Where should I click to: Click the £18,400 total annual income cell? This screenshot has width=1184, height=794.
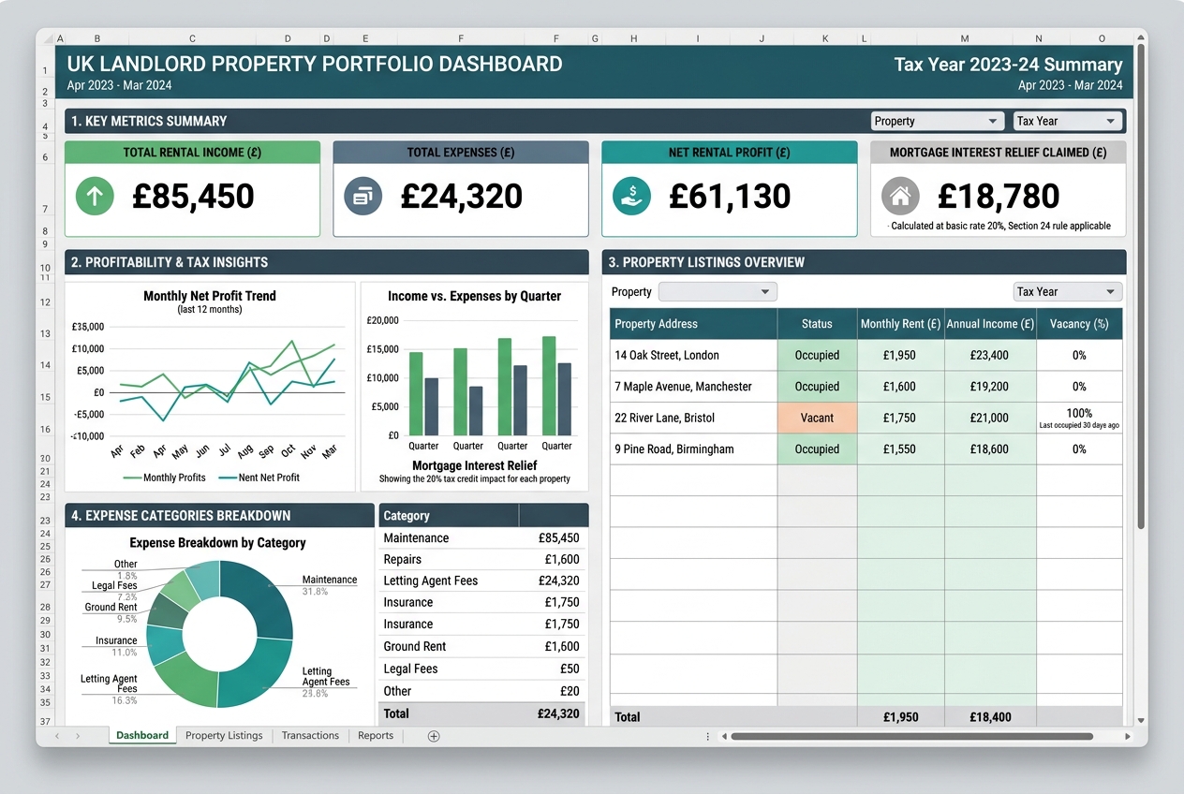coord(990,716)
